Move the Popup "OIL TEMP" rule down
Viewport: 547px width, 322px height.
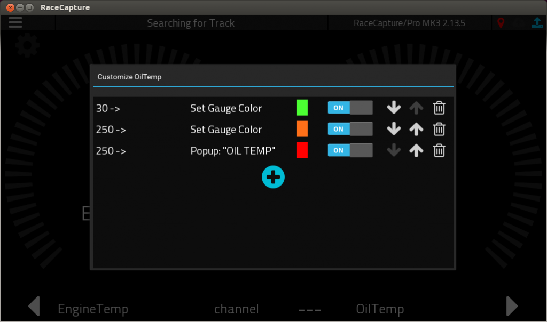[x=394, y=150]
